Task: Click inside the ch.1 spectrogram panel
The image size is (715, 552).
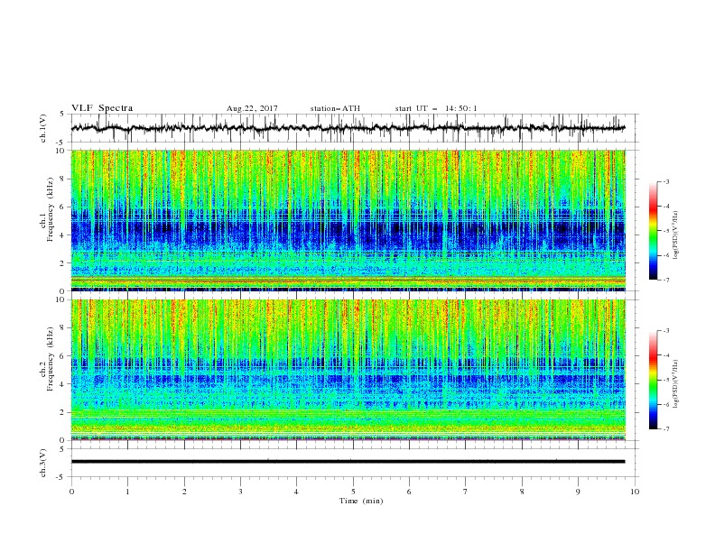Action: tap(348, 220)
